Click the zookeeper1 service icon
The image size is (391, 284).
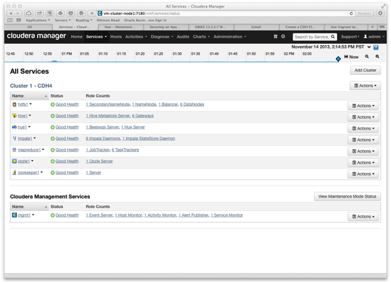[14, 172]
